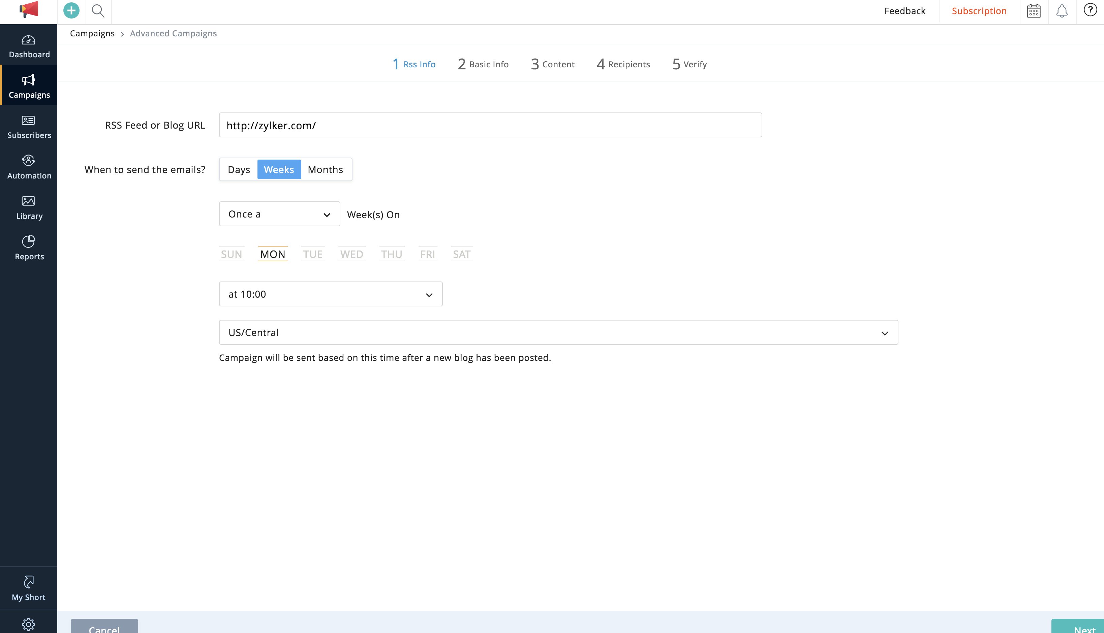Viewport: 1104px width, 633px height.
Task: Open the at 10:00 time dropdown
Action: click(331, 294)
